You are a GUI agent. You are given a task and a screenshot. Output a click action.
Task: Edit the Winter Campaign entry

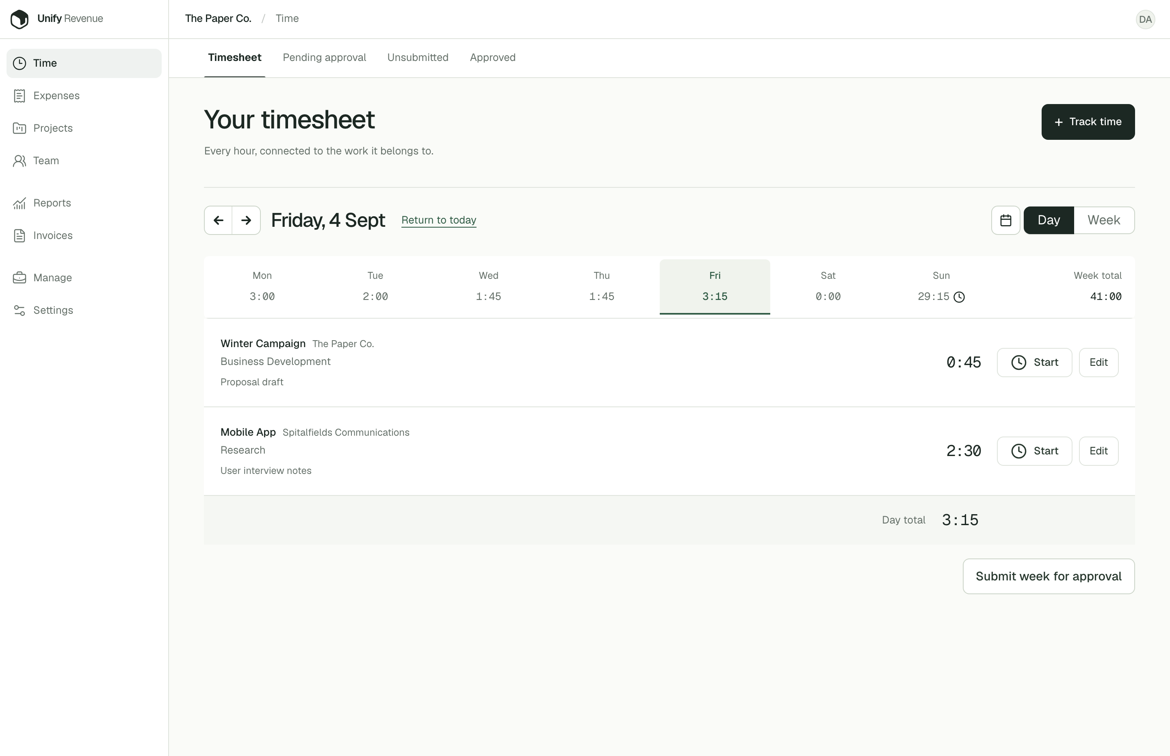click(1099, 363)
